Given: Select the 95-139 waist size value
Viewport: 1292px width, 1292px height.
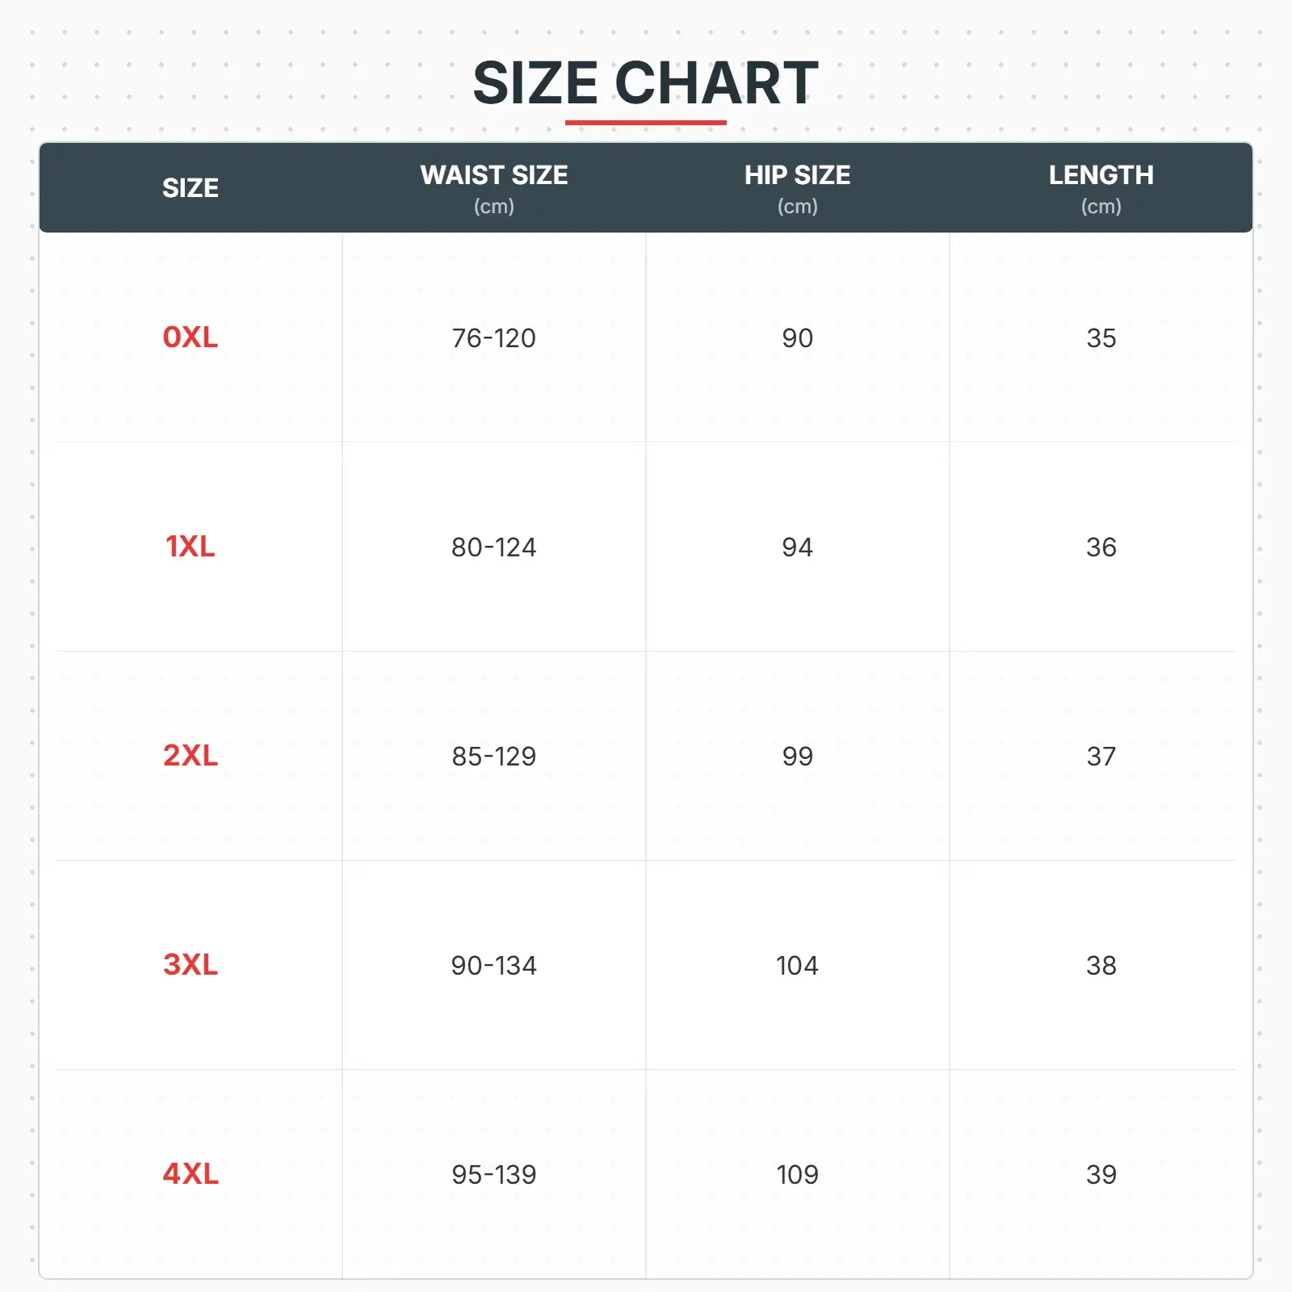Looking at the screenshot, I should 494,1175.
